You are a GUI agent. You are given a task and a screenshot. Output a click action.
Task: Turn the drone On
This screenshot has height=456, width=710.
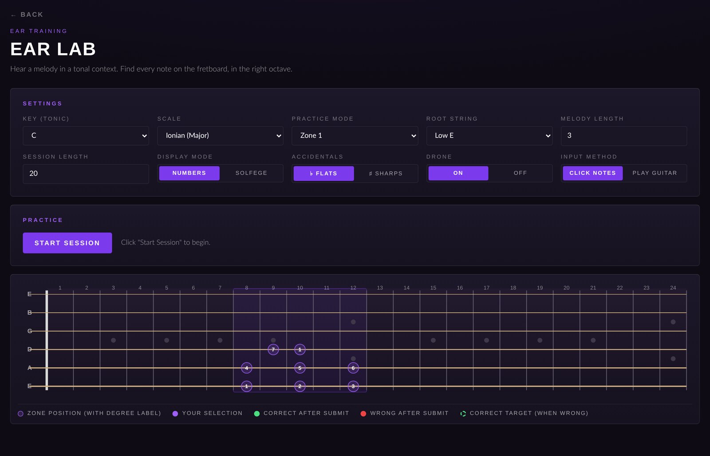[x=458, y=173]
